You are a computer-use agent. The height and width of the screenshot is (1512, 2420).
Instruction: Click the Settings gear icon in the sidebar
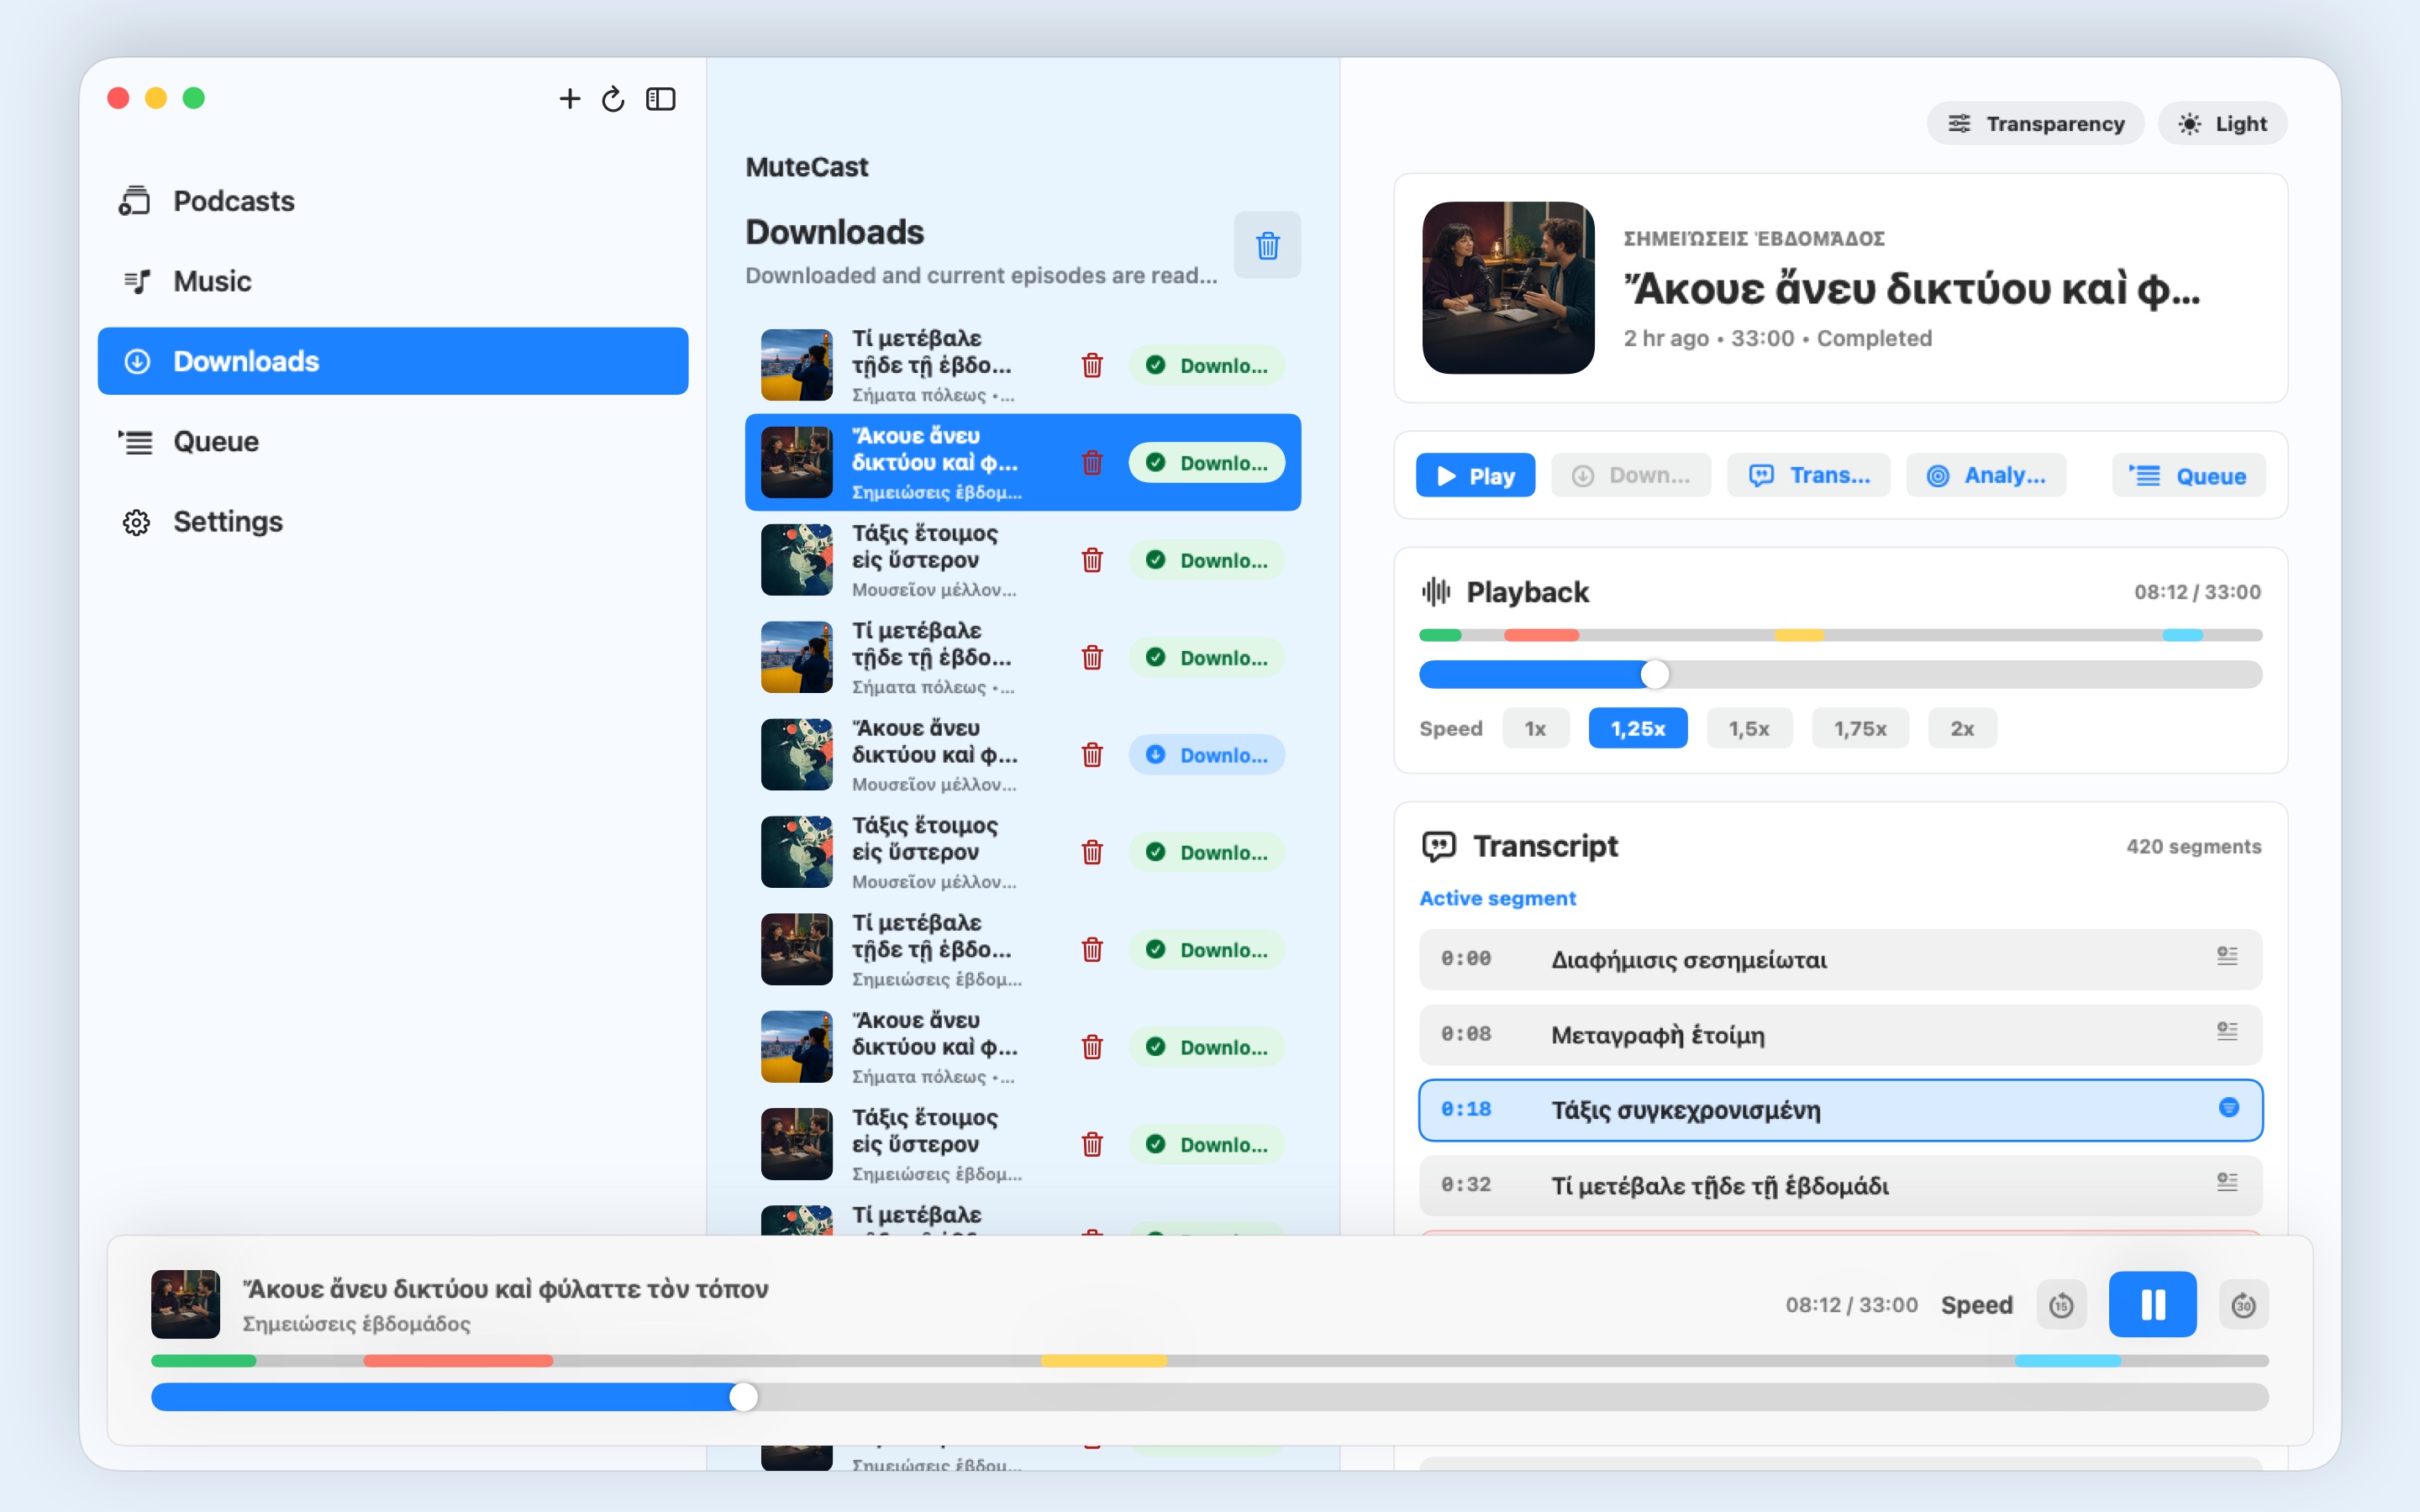(x=136, y=522)
